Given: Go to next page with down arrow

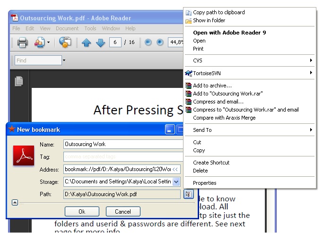Looking at the screenshot, I should point(101,43).
